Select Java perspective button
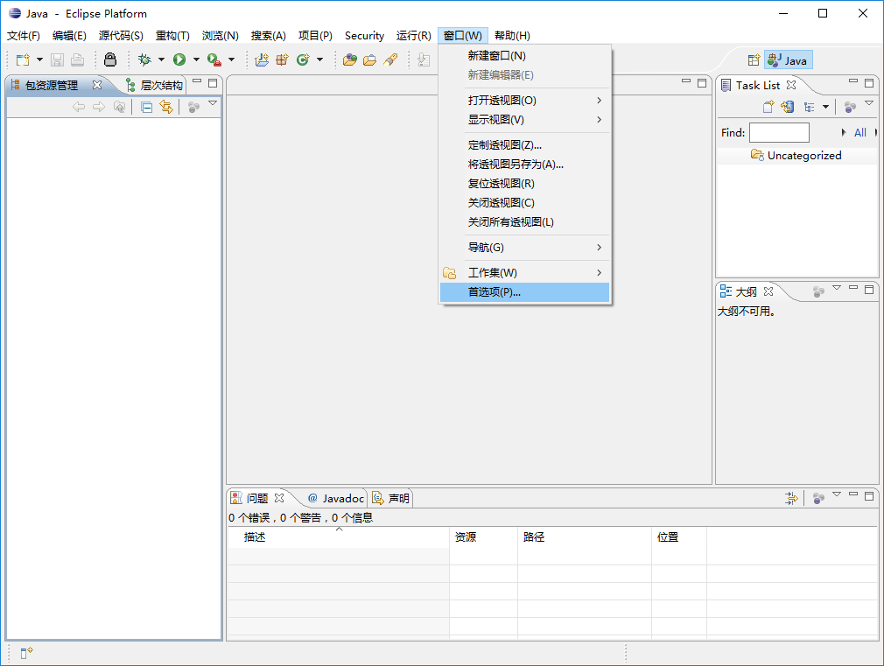The height and width of the screenshot is (666, 884). [x=788, y=60]
